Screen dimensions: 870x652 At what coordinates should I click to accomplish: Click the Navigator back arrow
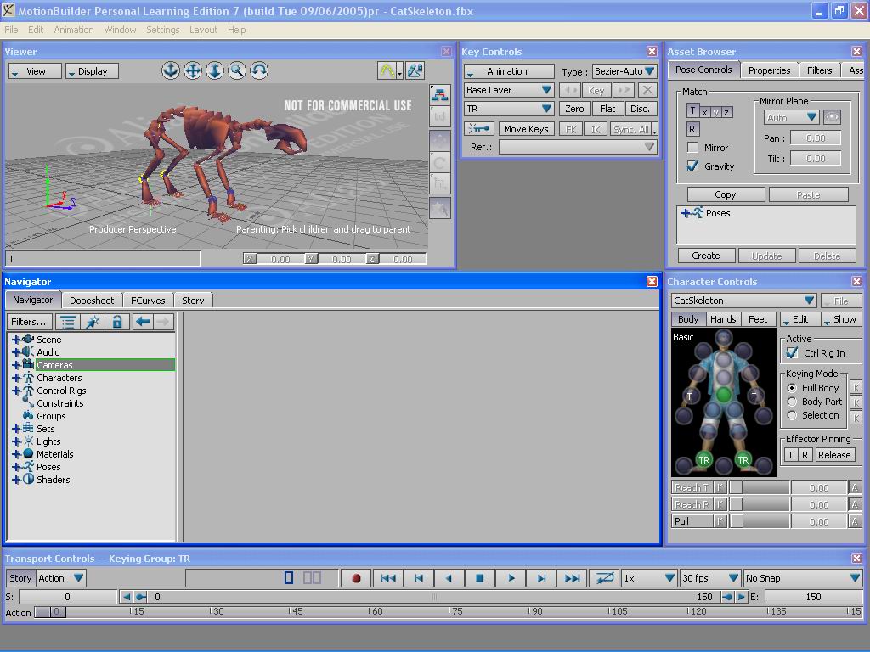coord(143,322)
